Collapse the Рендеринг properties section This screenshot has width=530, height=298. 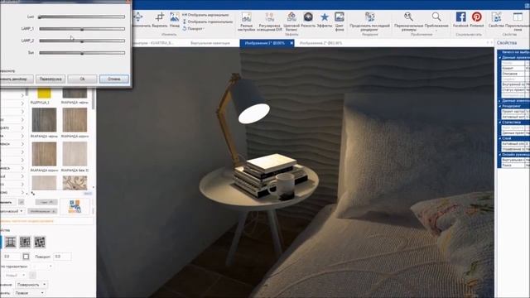coord(500,106)
